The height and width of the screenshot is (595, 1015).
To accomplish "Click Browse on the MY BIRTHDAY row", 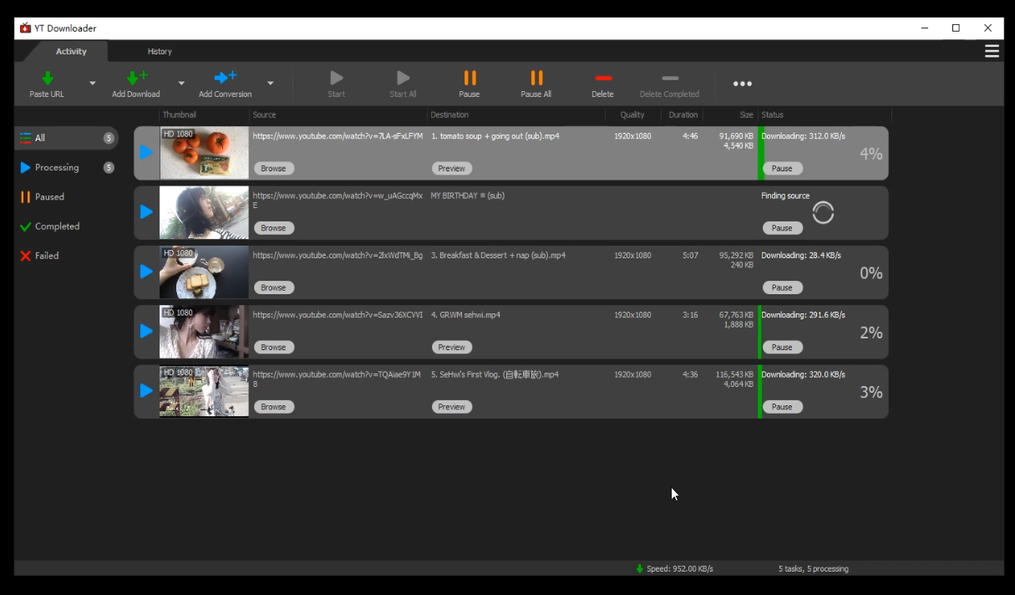I will pos(273,228).
